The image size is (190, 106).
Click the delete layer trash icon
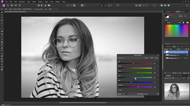click(x=189, y=73)
